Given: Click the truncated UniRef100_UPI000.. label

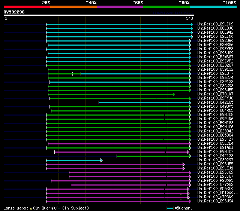Looking at the screenshot, I should 217,193.
